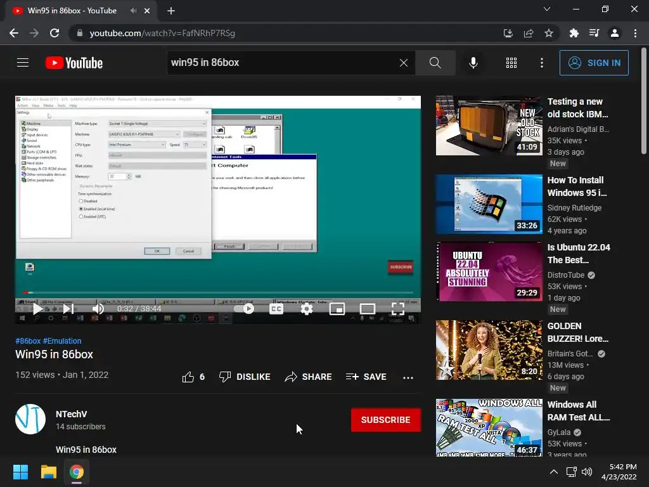Viewport: 649px width, 487px height.
Task: Dislike the video
Action: point(245,377)
